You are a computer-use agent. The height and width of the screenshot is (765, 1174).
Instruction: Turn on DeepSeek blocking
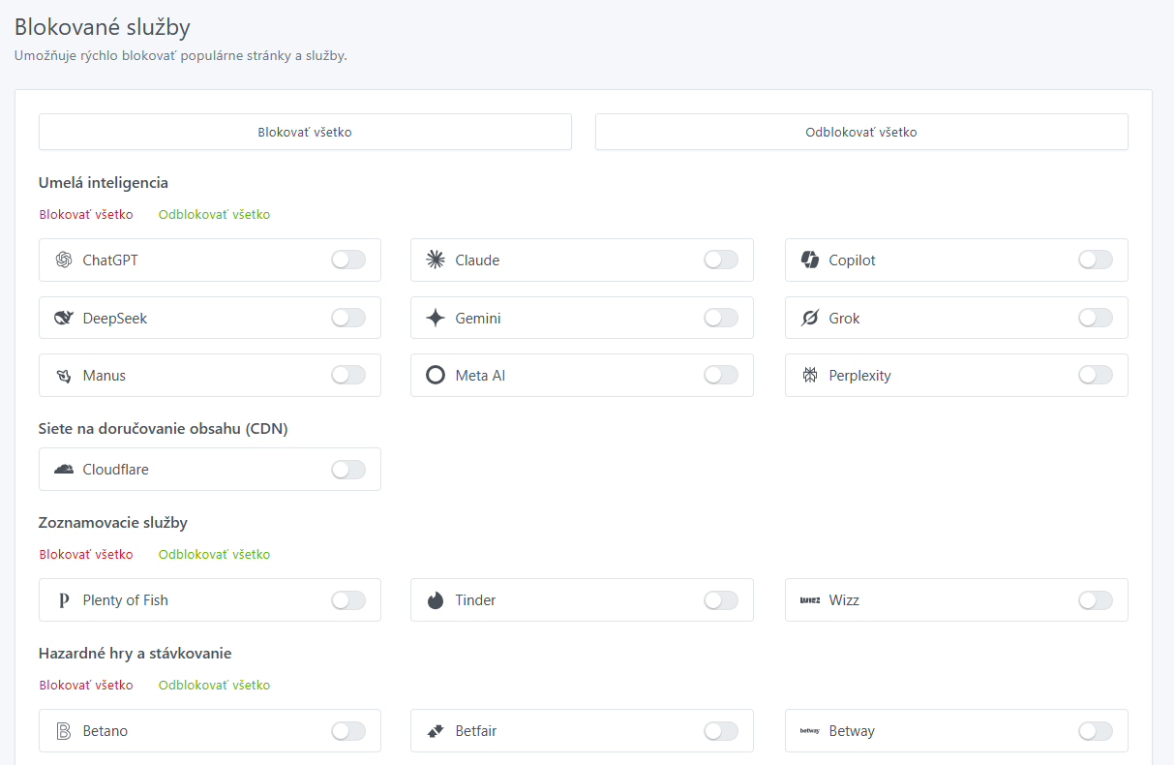click(x=348, y=318)
